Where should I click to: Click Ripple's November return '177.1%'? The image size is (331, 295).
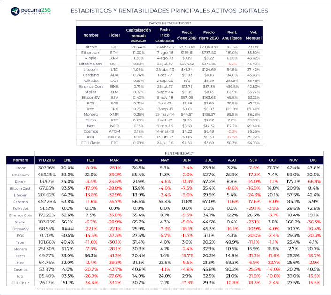tap(293, 182)
